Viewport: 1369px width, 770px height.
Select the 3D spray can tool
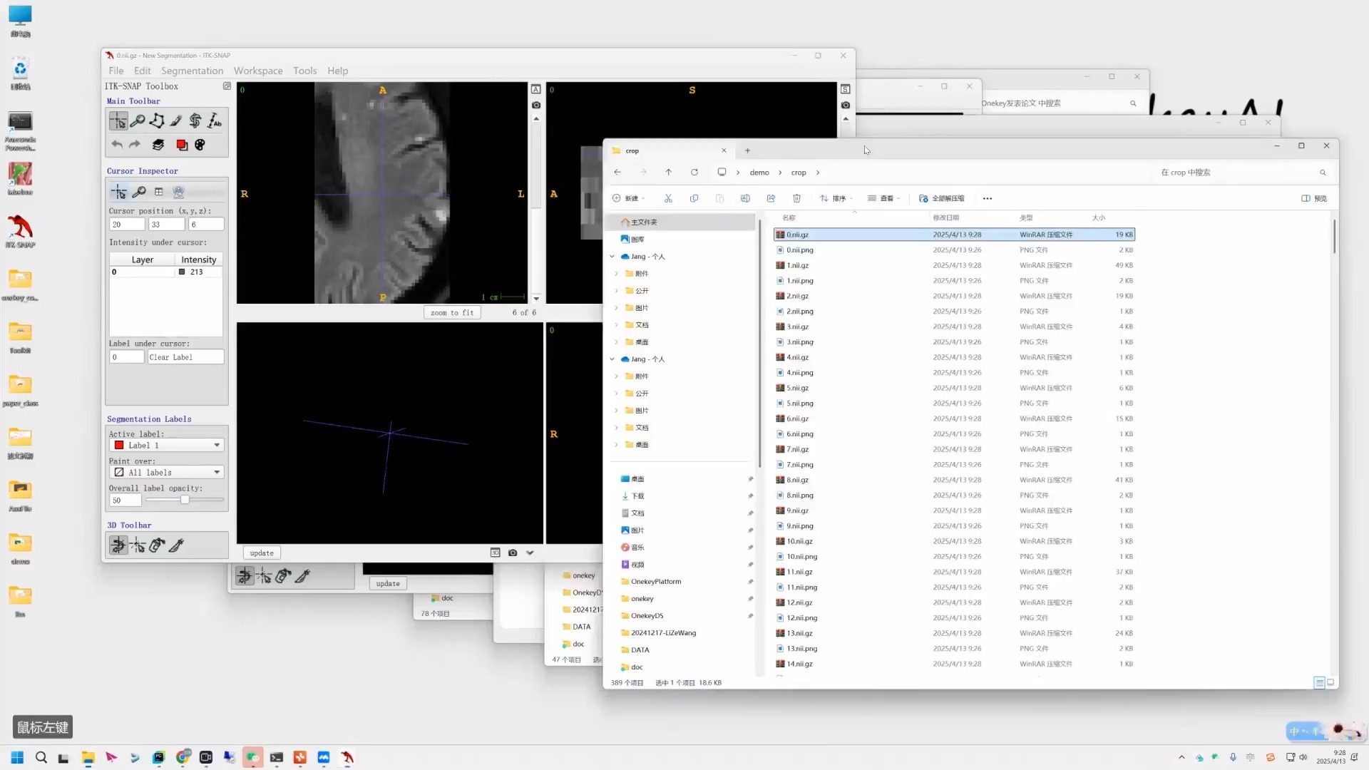click(157, 545)
